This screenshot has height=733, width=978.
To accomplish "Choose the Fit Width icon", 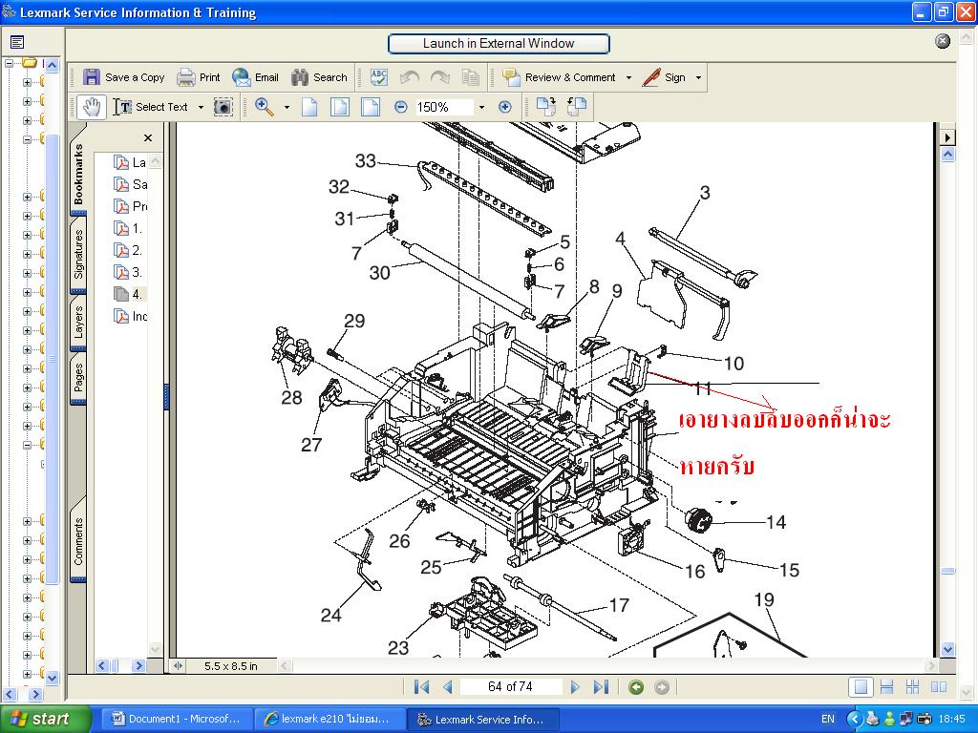I will tap(371, 107).
